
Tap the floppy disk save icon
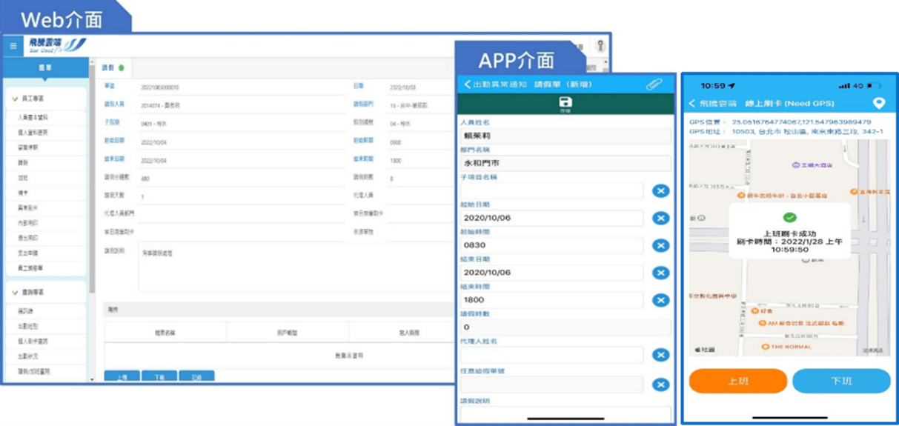[565, 103]
